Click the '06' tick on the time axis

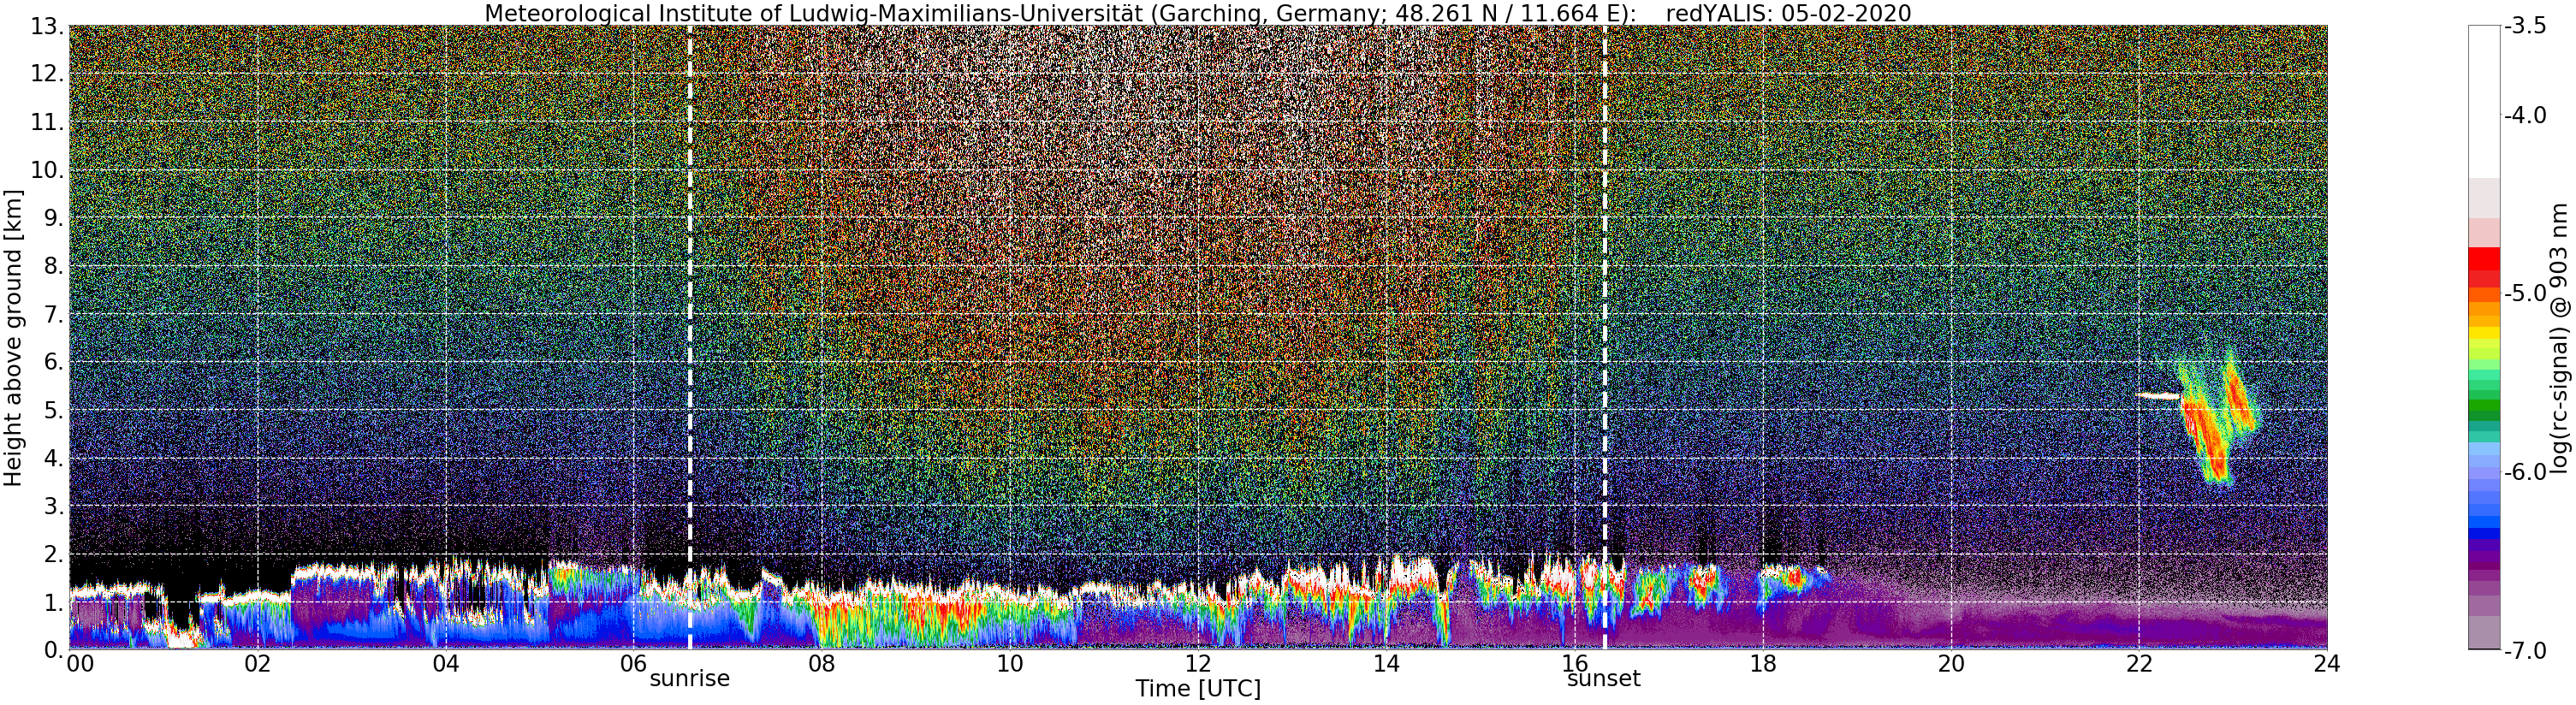pos(634,664)
